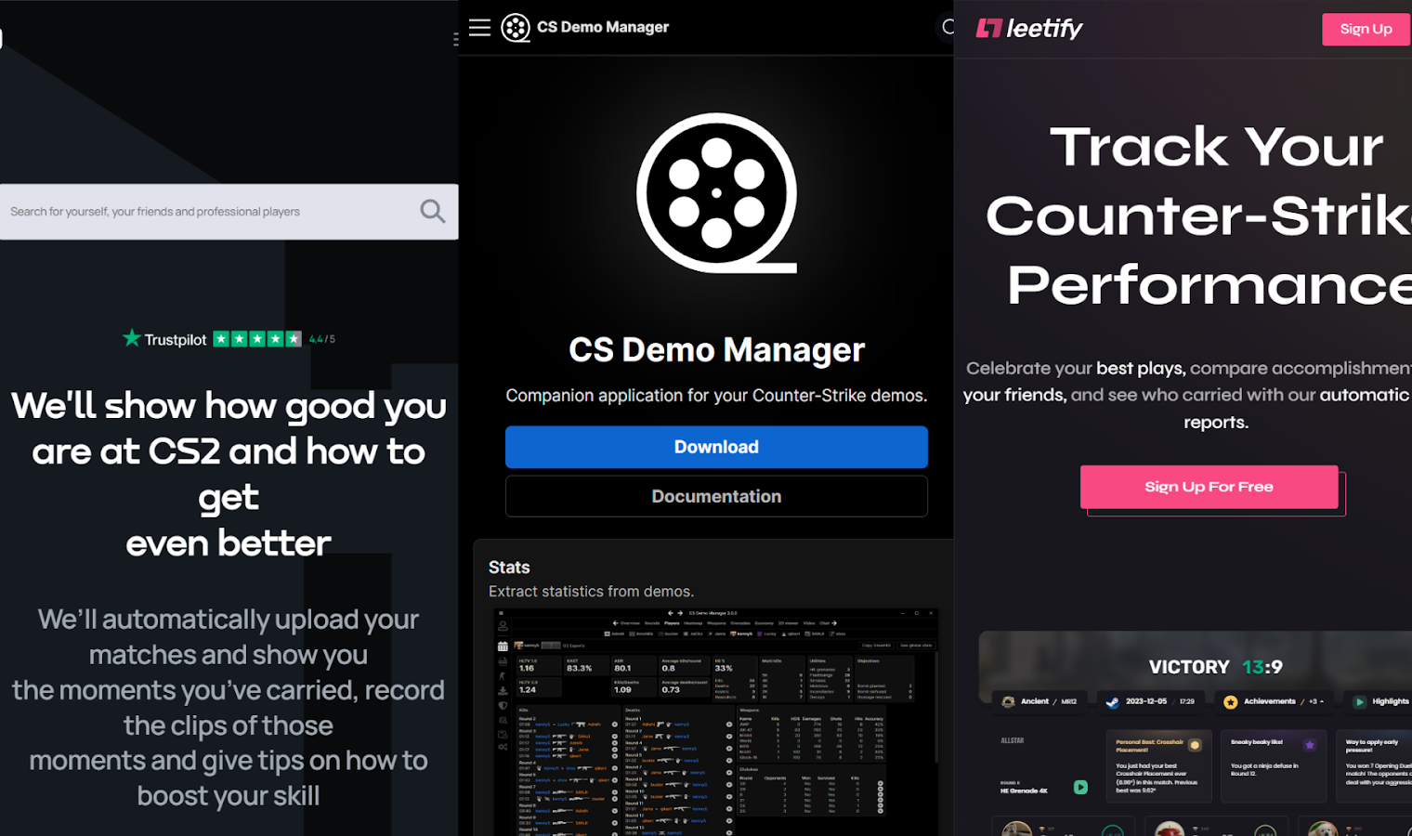This screenshot has width=1412, height=836.
Task: Click the 'ALLSTAR' label
Action: tap(1012, 740)
